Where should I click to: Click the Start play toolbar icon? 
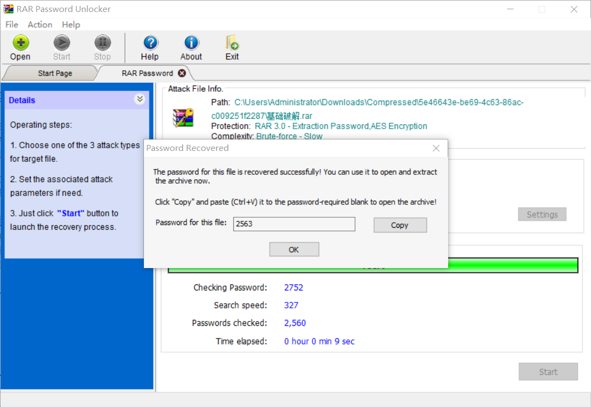point(62,42)
